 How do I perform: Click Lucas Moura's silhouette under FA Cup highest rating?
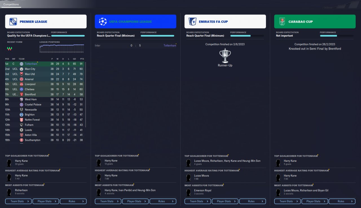[x=189, y=177]
